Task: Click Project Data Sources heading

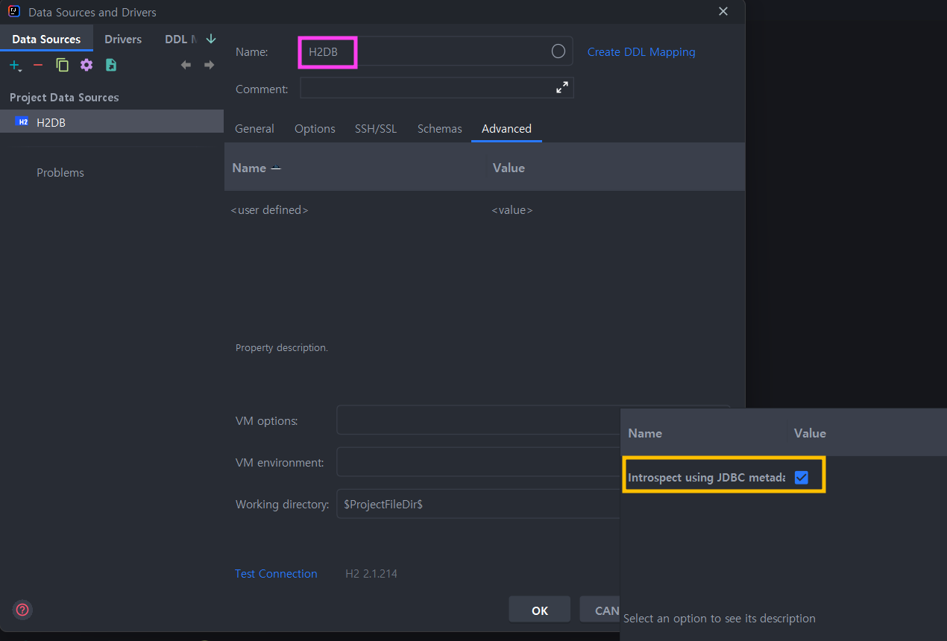Action: point(64,98)
